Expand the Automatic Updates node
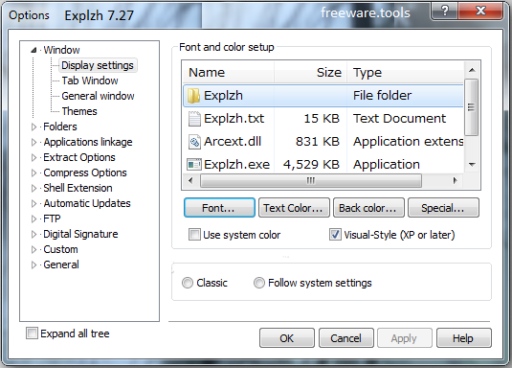This screenshot has height=368, width=512. (33, 203)
